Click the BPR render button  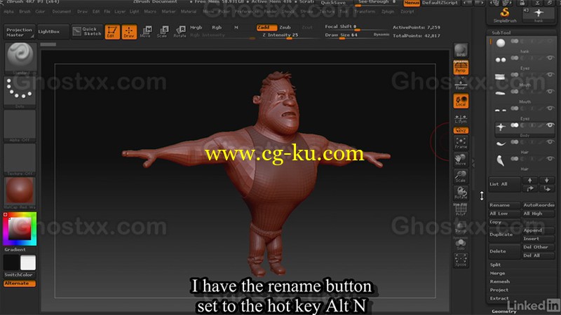(461, 50)
